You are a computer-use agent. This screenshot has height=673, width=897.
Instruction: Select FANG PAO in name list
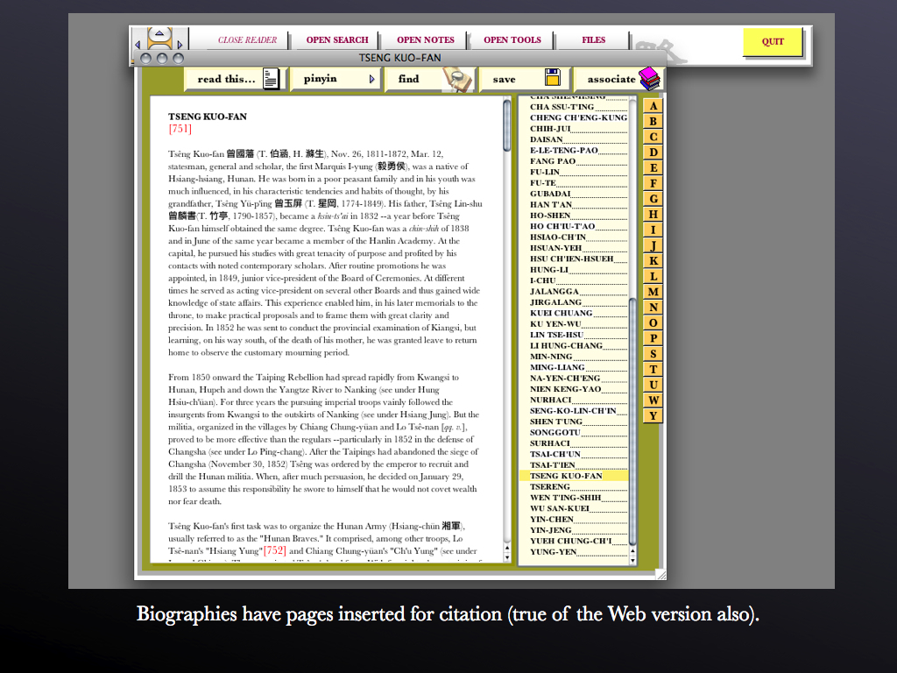tap(553, 161)
